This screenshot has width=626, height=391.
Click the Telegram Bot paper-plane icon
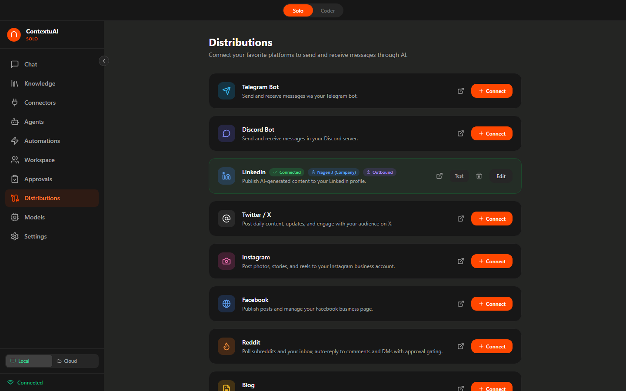pyautogui.click(x=226, y=91)
